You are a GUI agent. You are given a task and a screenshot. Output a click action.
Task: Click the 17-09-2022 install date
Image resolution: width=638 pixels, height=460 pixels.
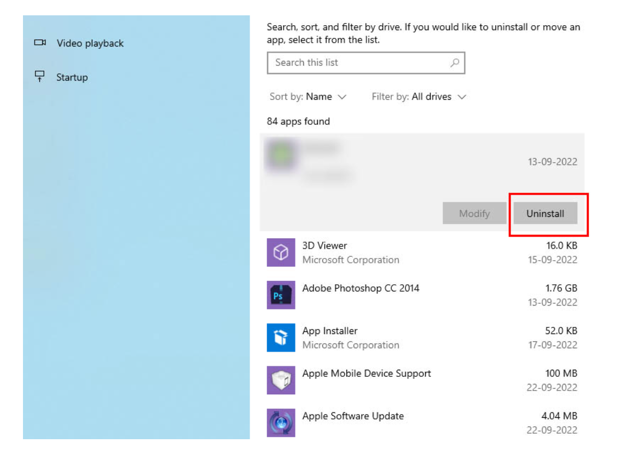tap(553, 345)
